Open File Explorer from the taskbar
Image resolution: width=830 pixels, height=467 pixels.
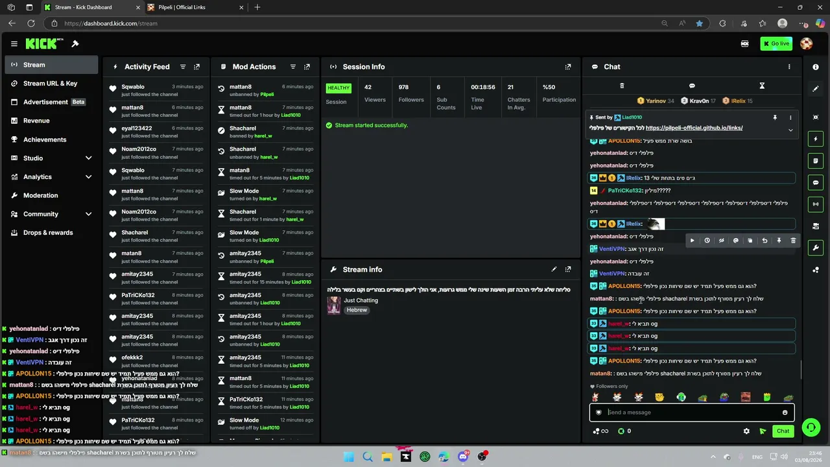tap(386, 457)
